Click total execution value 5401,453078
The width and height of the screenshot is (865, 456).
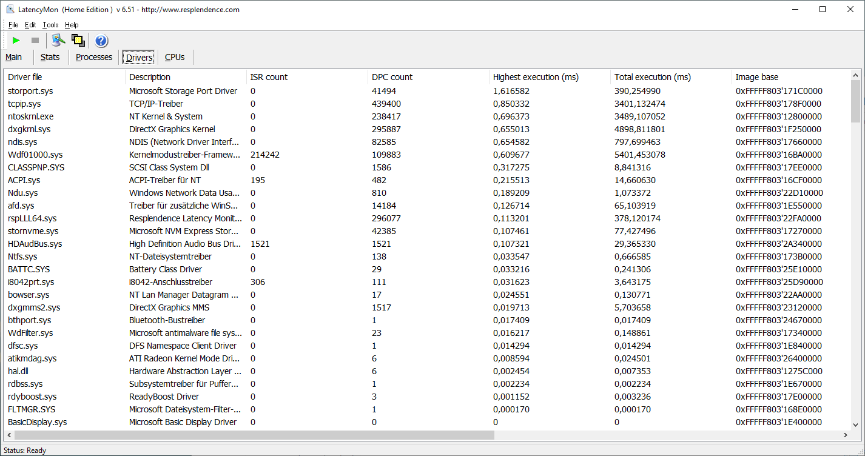640,155
